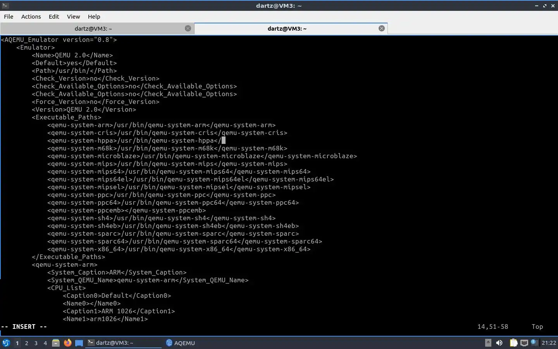Click the qemu-system-mipsel path line
This screenshot has width=558, height=349.
(x=179, y=187)
